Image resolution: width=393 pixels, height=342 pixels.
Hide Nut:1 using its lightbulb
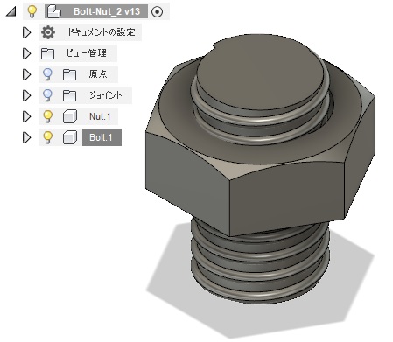(47, 116)
